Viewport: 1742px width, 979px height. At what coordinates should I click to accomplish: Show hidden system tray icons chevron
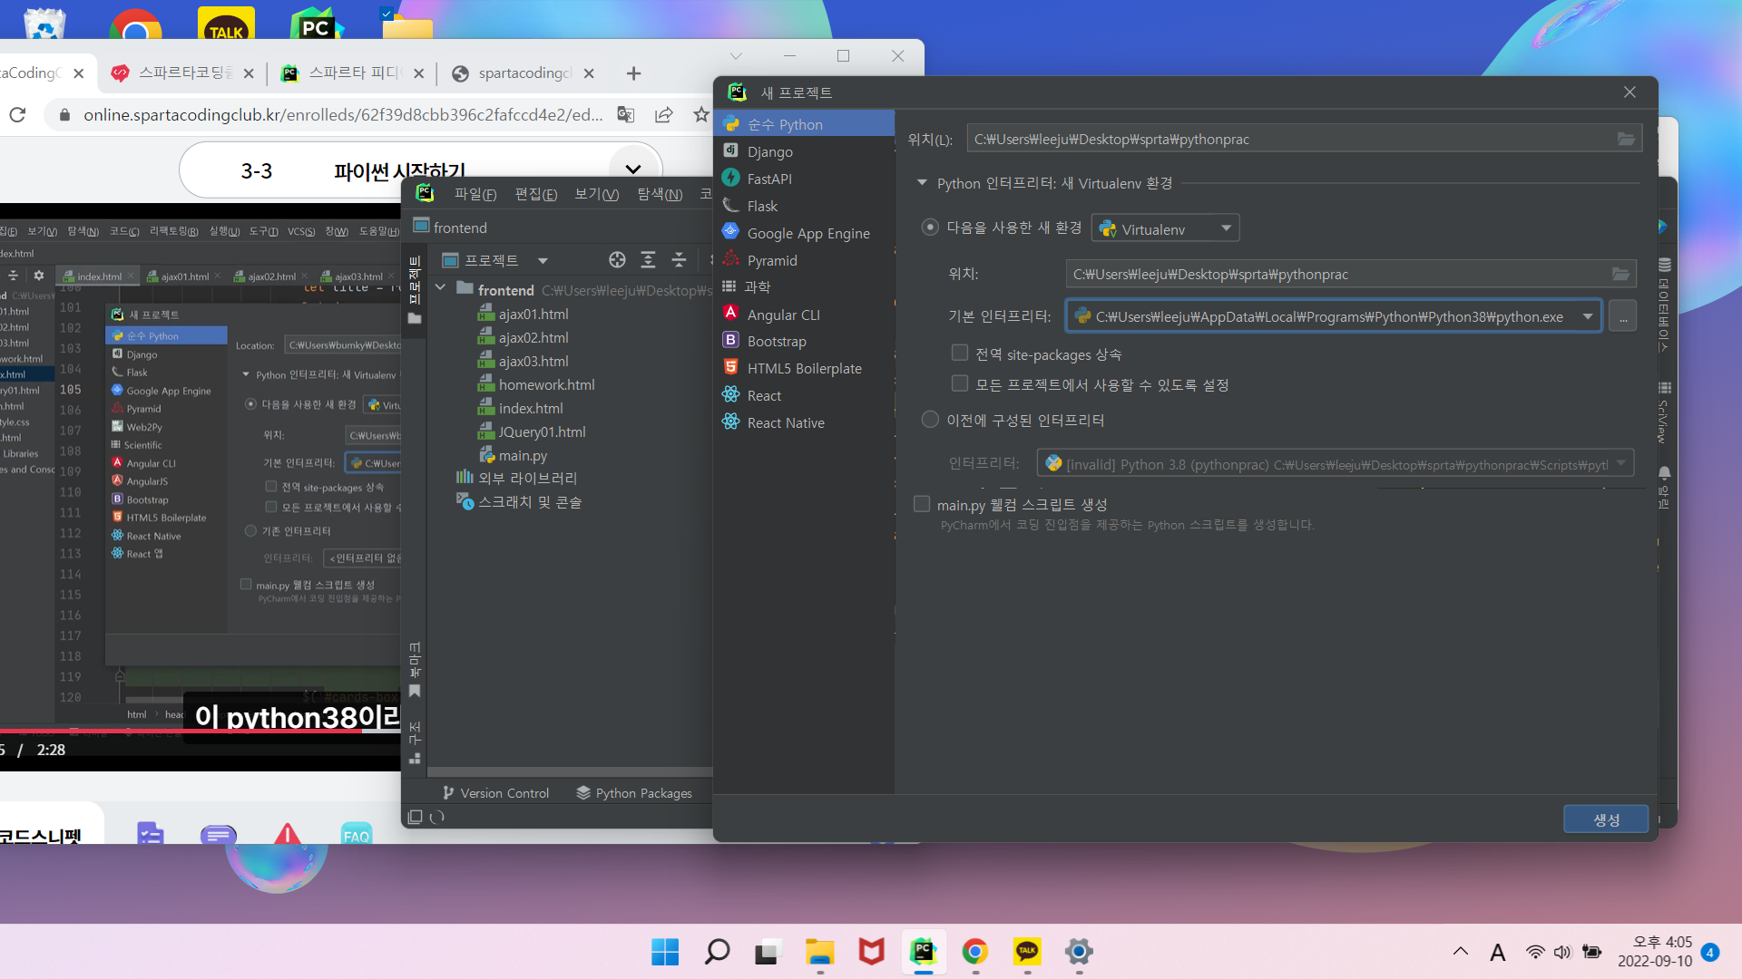1461,952
